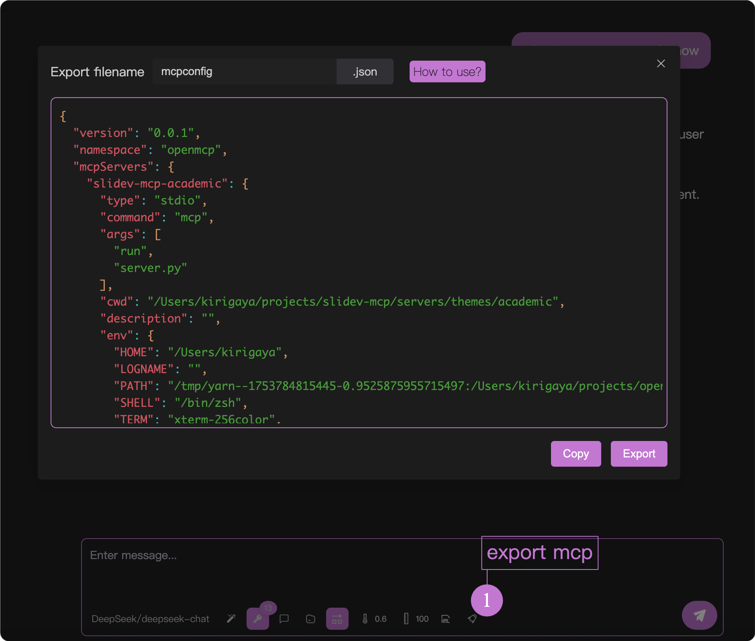The image size is (755, 641).
Task: Close the export dialog
Action: (x=661, y=63)
